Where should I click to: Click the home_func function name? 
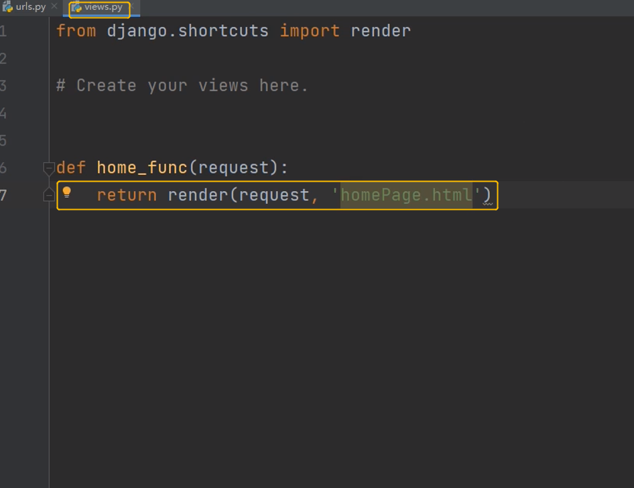(x=142, y=168)
